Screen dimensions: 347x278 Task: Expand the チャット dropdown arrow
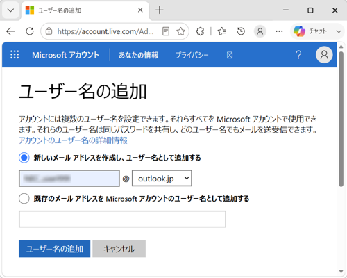[339, 31]
